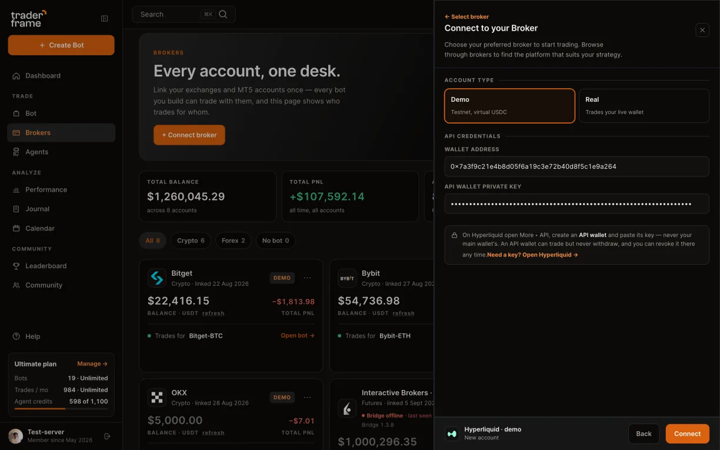720x450 pixels.
Task: Click the Bot icon in sidebar
Action: [16, 113]
